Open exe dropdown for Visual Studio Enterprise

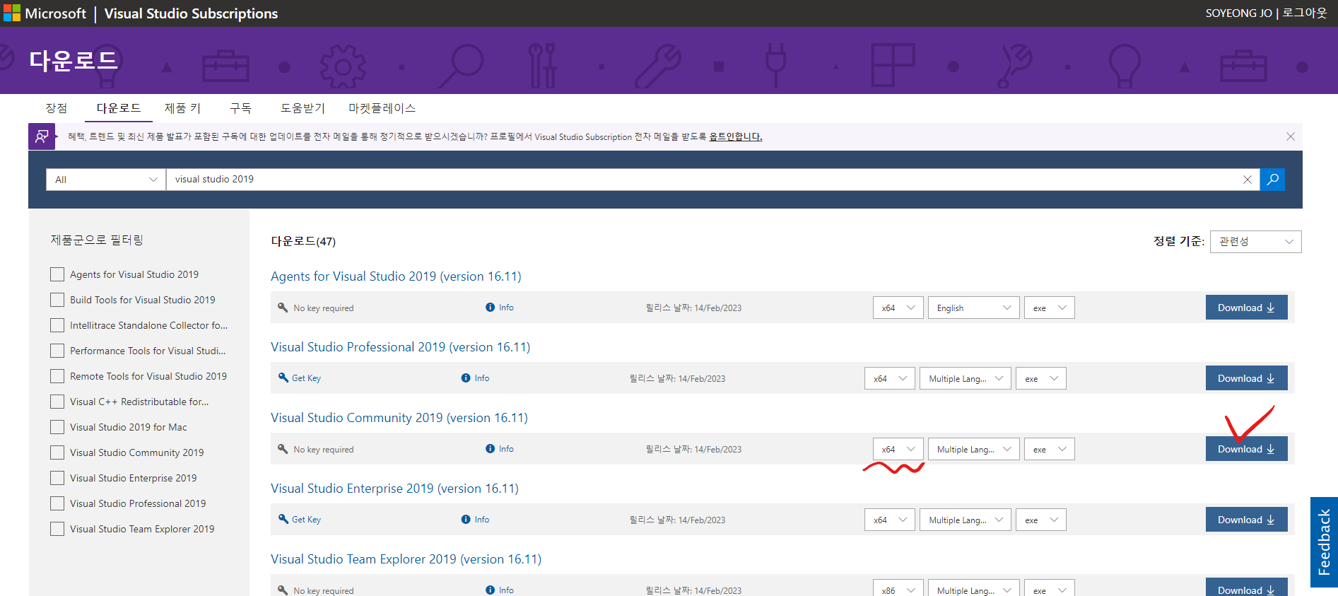coord(1040,520)
